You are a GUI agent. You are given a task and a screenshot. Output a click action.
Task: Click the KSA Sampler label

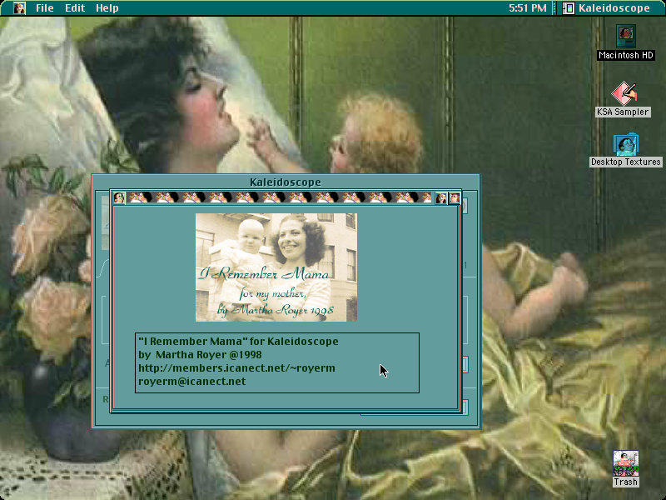coord(623,112)
